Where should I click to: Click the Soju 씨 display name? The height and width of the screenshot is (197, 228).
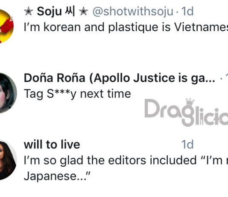56,12
